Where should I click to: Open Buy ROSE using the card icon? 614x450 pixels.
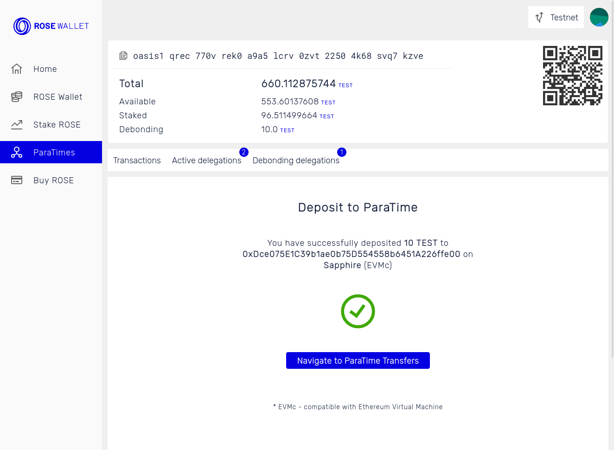click(17, 180)
